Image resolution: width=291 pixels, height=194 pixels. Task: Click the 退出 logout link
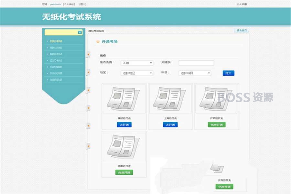[x=83, y=4]
